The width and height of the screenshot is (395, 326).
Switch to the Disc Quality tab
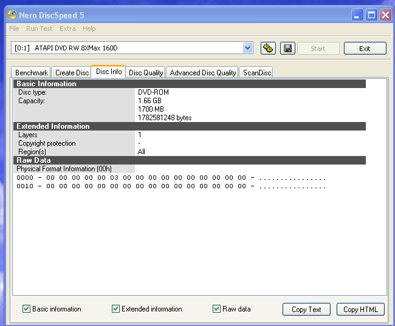[146, 72]
